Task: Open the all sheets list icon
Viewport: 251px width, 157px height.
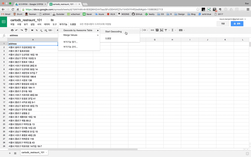Action: (15, 153)
